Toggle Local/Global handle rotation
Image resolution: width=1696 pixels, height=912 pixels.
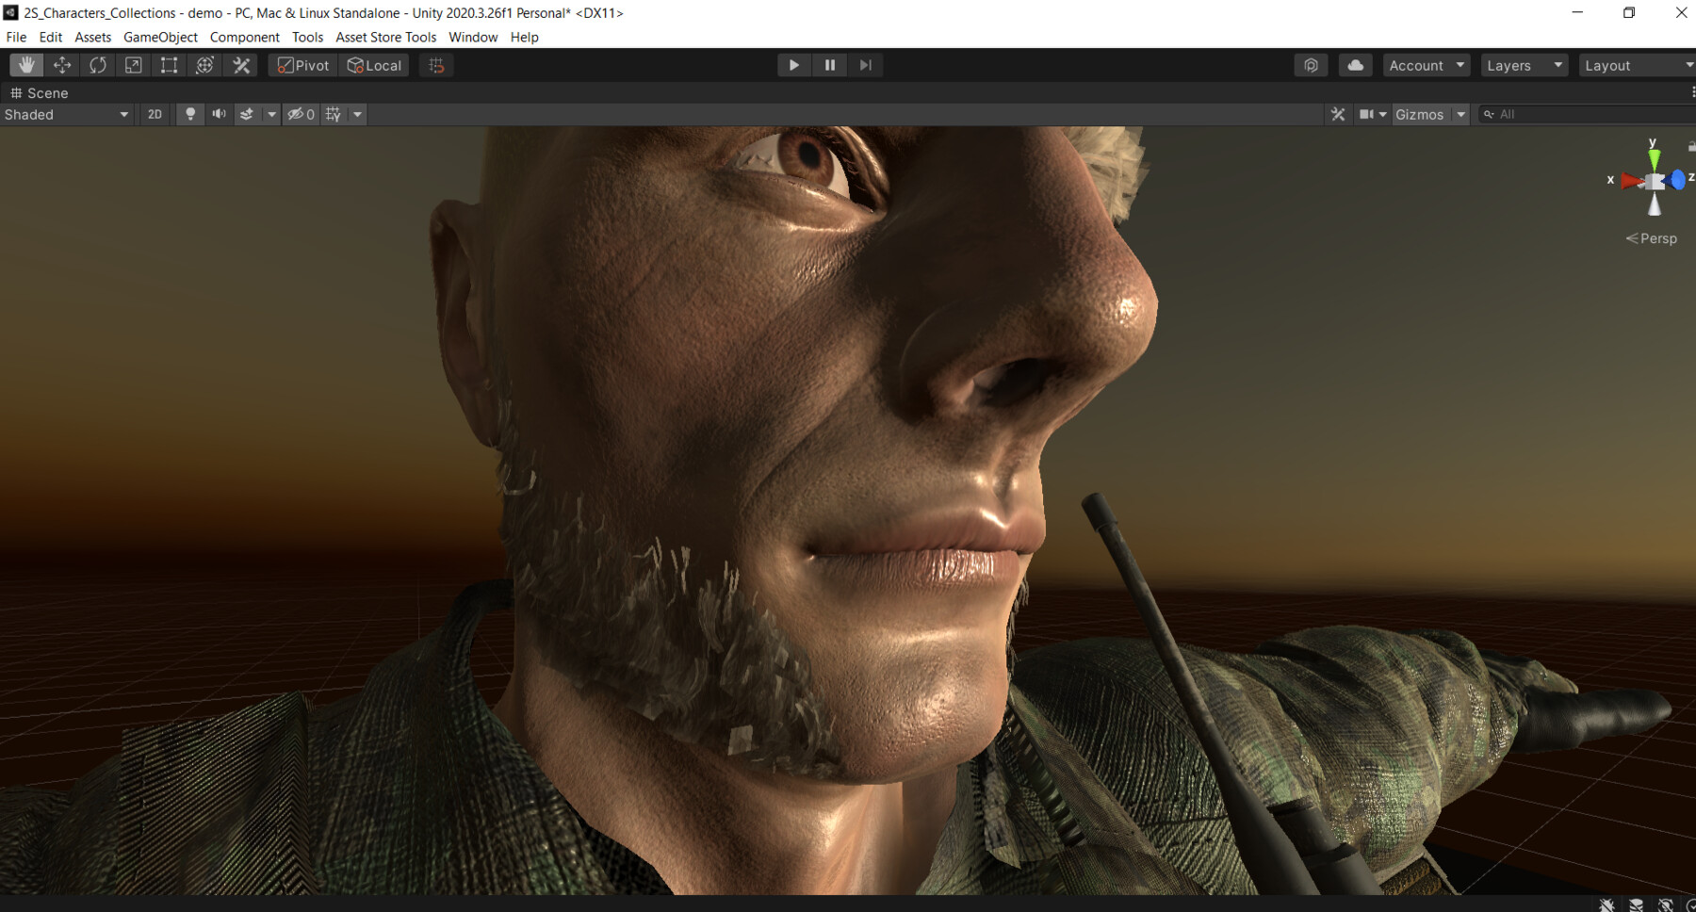(375, 65)
